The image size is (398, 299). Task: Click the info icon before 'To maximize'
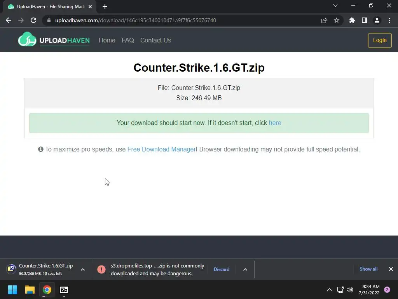[40, 149]
